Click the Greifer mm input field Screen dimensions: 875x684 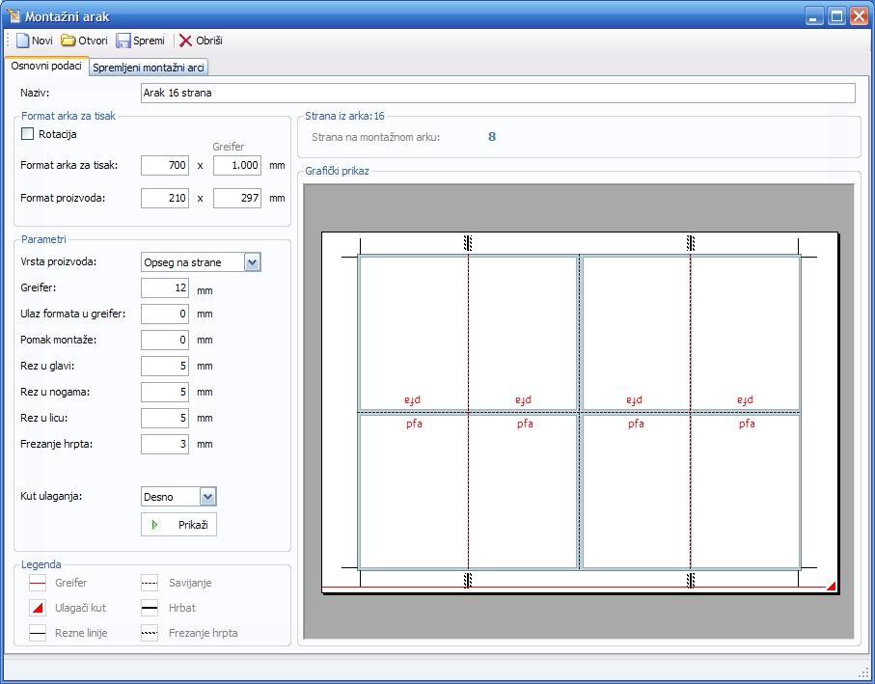pyautogui.click(x=165, y=288)
